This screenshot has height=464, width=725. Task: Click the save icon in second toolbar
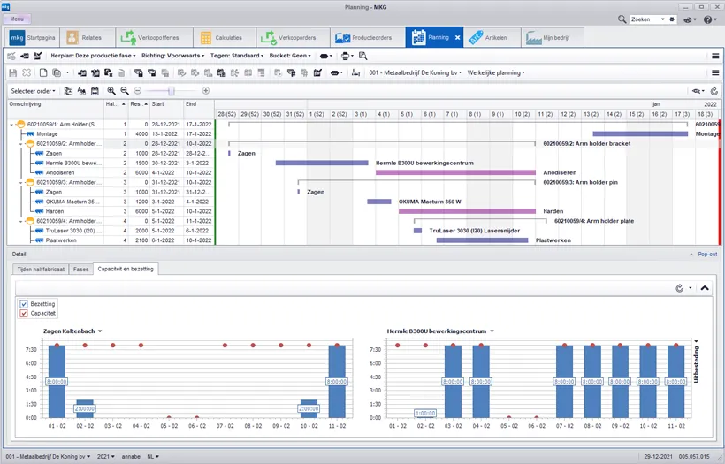[x=13, y=73]
